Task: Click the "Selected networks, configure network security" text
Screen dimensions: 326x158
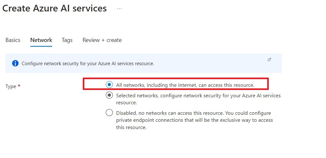Action: 198,95
